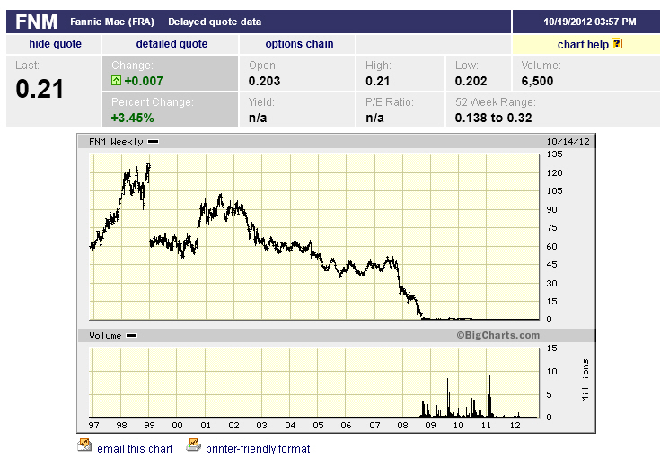The height and width of the screenshot is (458, 660).
Task: Click the 10/19/2012 03:57 PM timestamp
Action: point(590,22)
